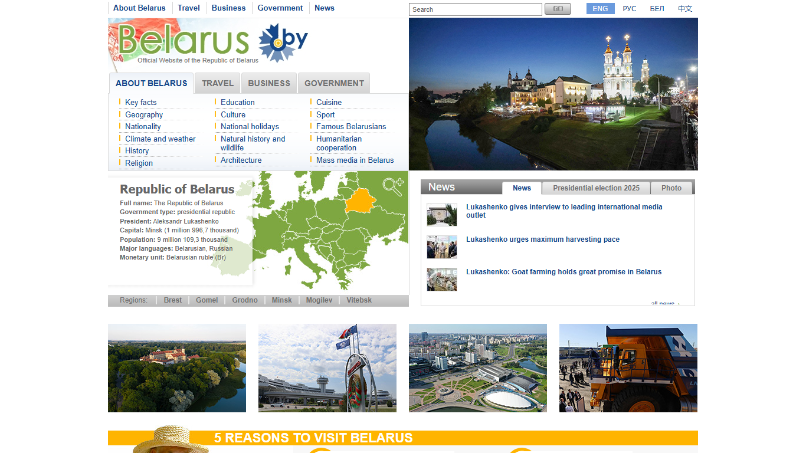Open the Famous Belarusians link

tap(351, 127)
